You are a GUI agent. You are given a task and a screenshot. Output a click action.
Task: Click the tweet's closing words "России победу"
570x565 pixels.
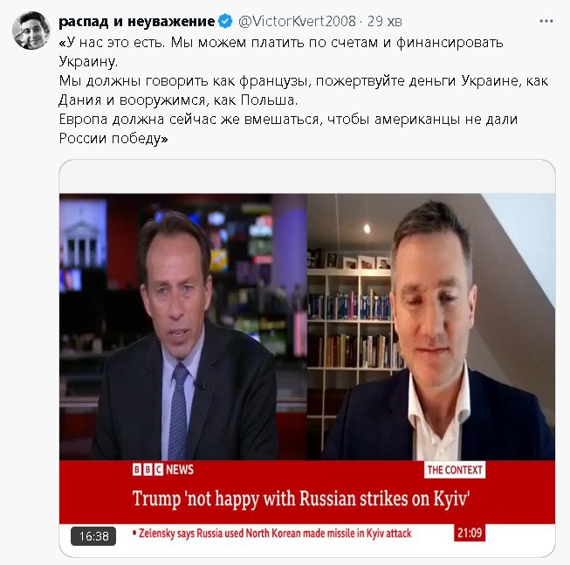click(x=113, y=139)
